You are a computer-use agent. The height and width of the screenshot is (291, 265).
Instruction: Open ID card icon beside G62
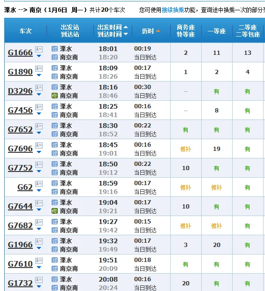pos(39,184)
